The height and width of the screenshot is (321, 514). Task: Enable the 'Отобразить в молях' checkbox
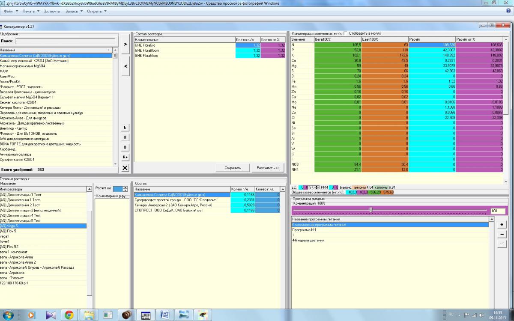pyautogui.click(x=345, y=33)
